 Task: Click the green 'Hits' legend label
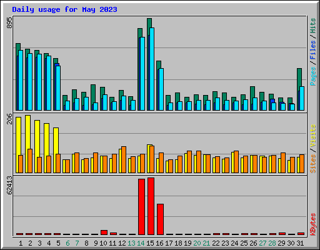[312, 26]
